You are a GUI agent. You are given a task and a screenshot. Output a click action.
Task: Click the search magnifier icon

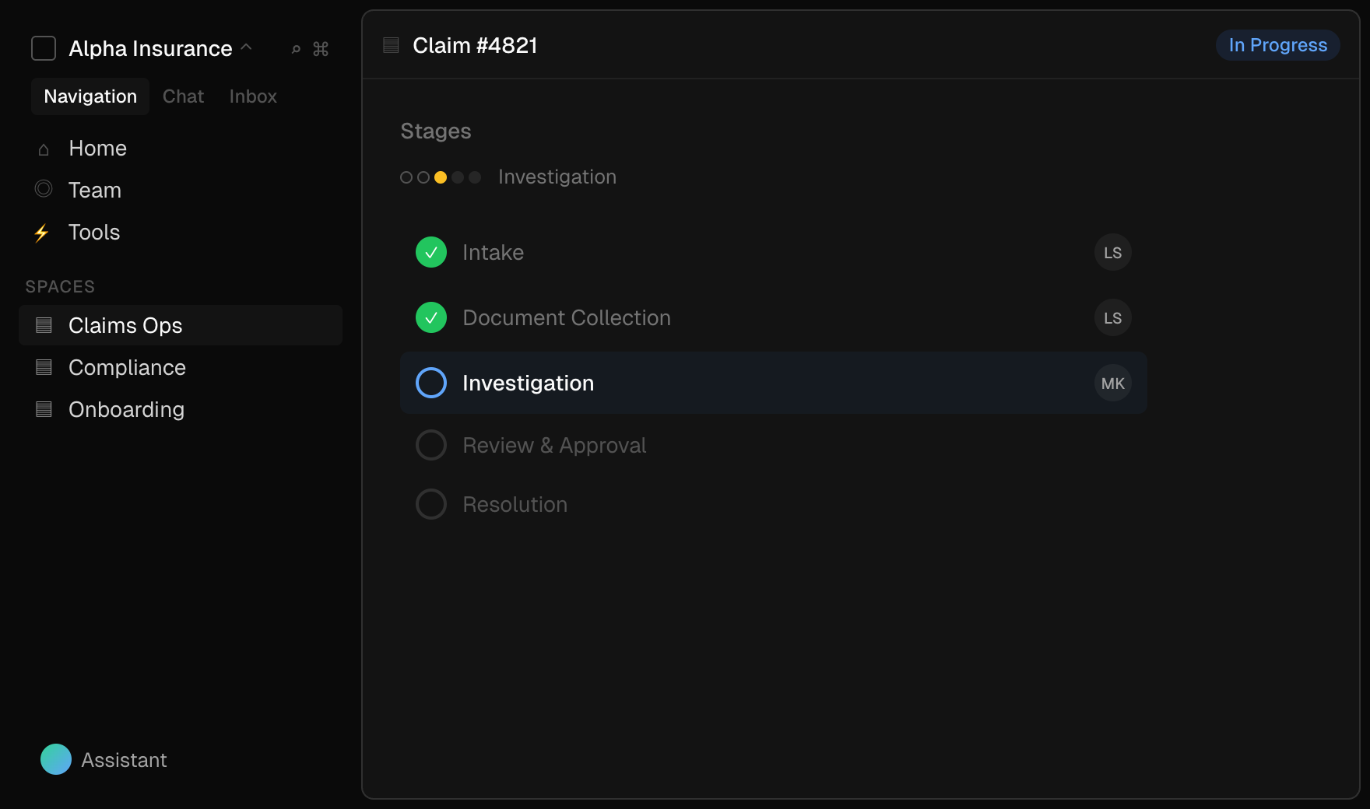[296, 49]
